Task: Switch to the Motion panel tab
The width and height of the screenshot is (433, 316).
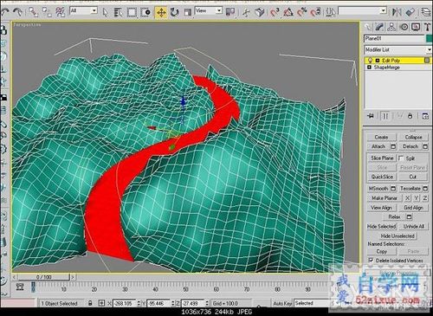Action: point(404,27)
